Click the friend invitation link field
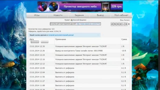The width and height of the screenshot is (160, 90). tap(75, 24)
